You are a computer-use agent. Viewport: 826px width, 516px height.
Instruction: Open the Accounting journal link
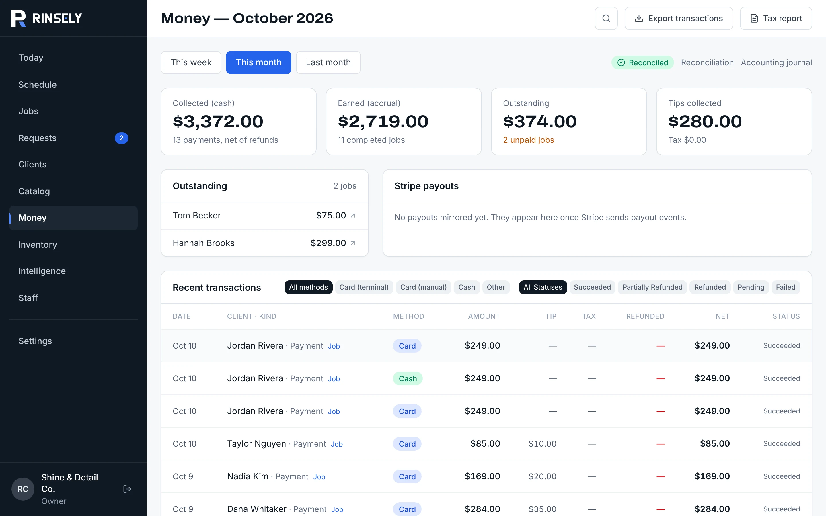(x=776, y=62)
